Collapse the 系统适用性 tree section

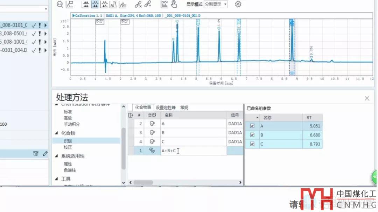pyautogui.click(x=57, y=156)
